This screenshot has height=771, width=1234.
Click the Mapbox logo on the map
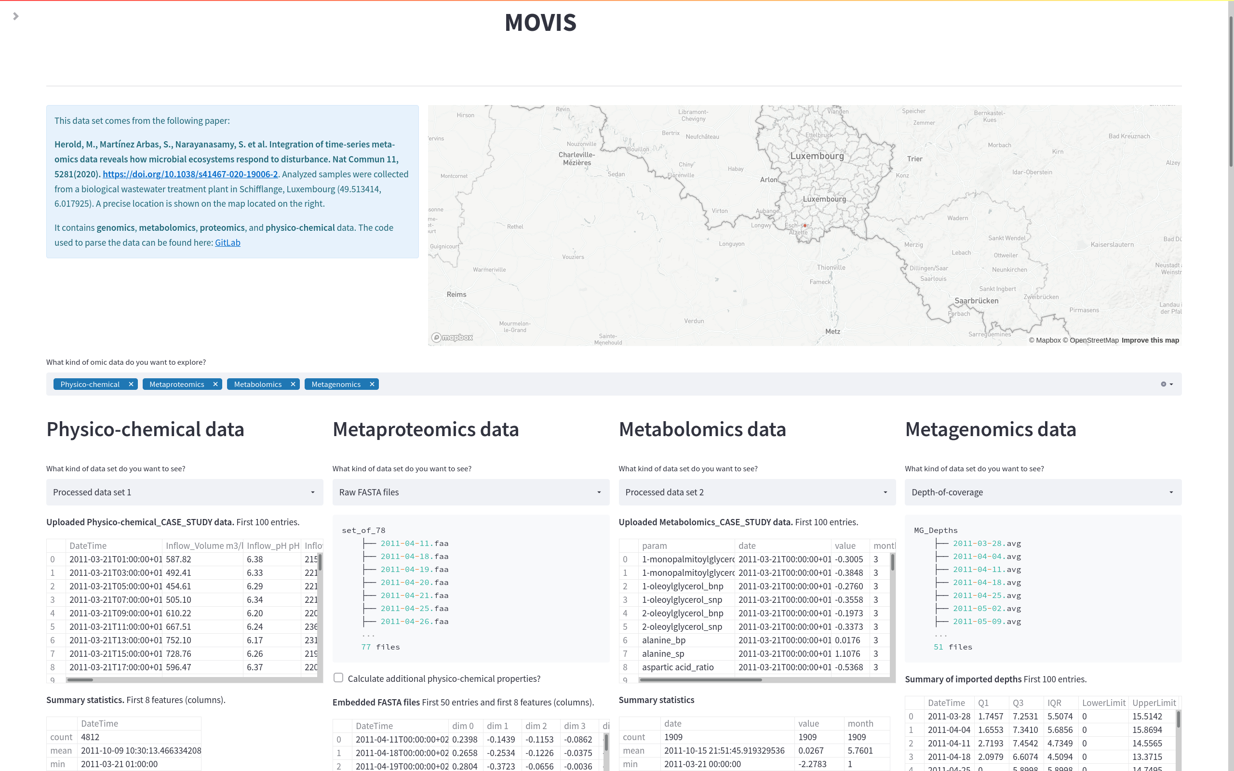coord(452,338)
